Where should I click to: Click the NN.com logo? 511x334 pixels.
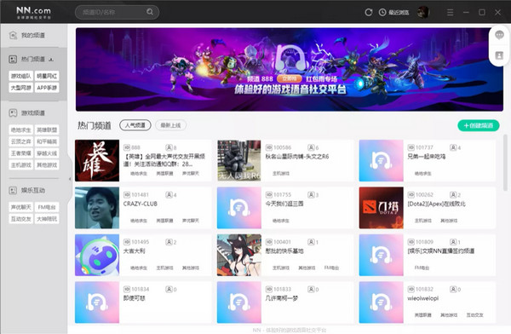point(33,13)
